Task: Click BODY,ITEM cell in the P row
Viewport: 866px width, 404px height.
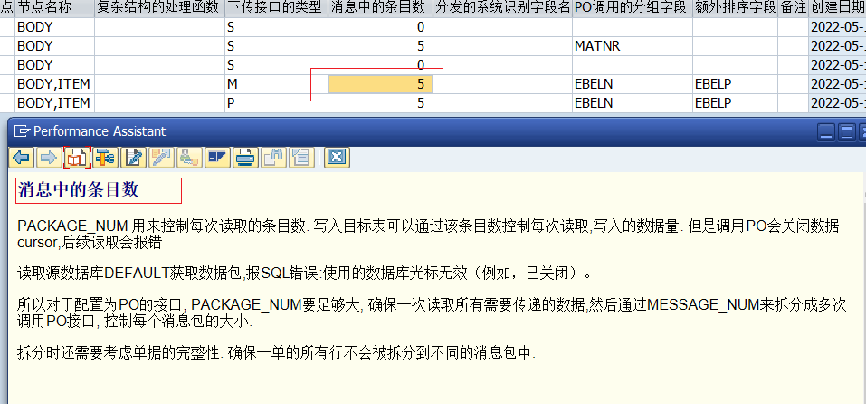Action: click(x=54, y=102)
